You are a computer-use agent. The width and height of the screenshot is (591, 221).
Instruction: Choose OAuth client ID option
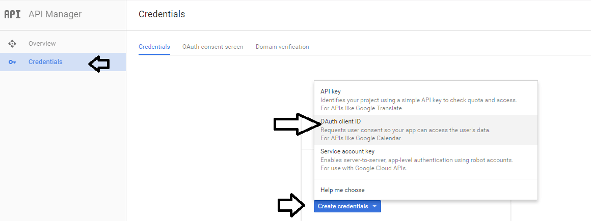point(425,130)
